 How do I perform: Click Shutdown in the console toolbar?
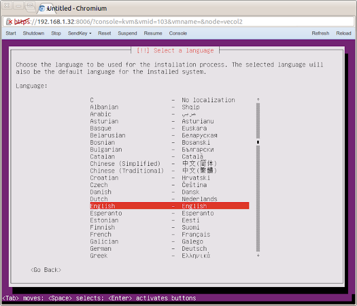[33, 34]
